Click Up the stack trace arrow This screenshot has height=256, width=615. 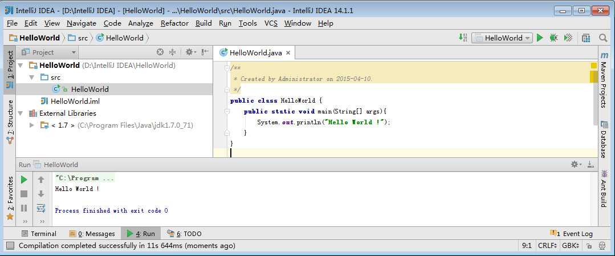point(41,180)
